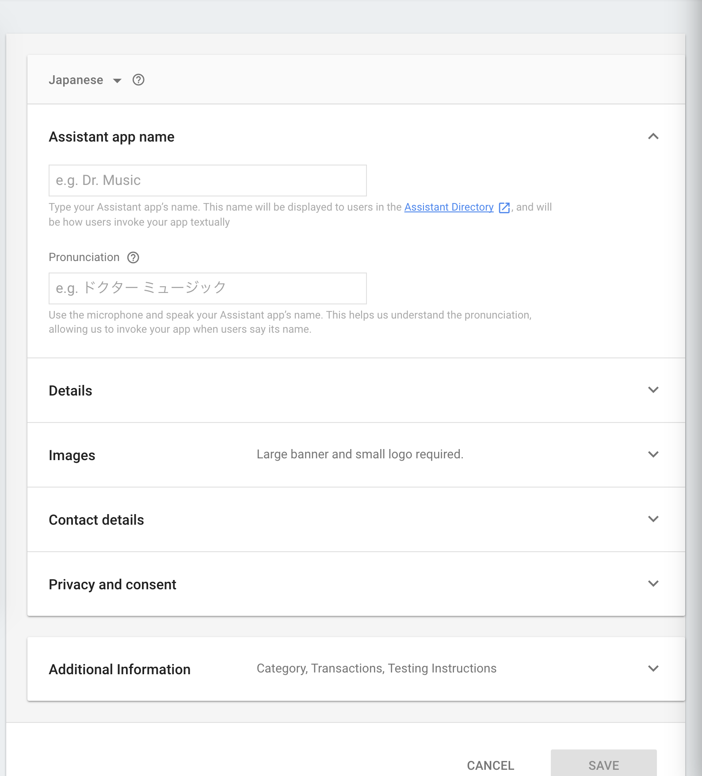Click the external link icon beside Assistant Directory
The width and height of the screenshot is (702, 776).
pyautogui.click(x=504, y=207)
